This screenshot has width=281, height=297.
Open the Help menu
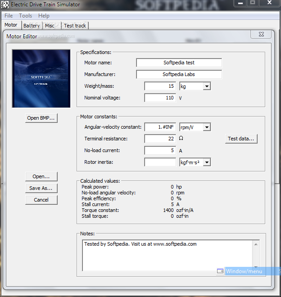coord(44,16)
